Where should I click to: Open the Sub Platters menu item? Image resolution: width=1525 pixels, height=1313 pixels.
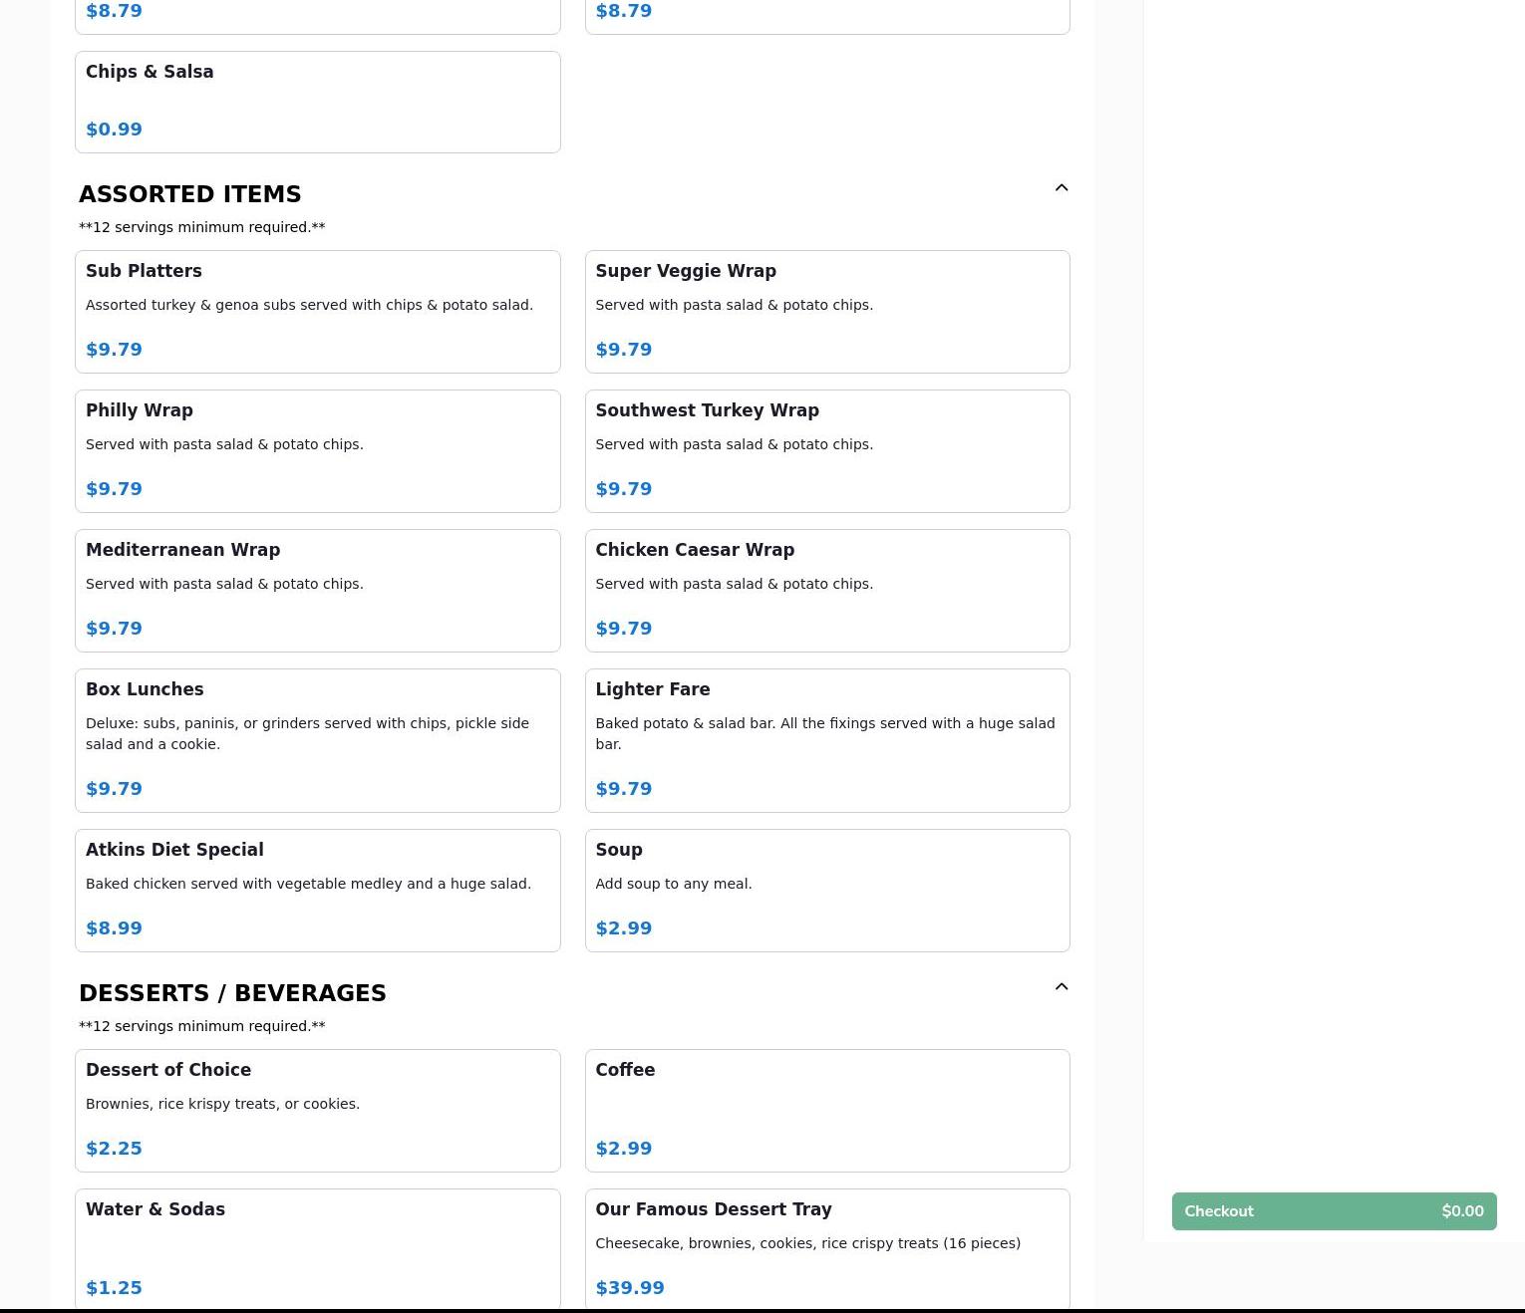[x=317, y=311]
